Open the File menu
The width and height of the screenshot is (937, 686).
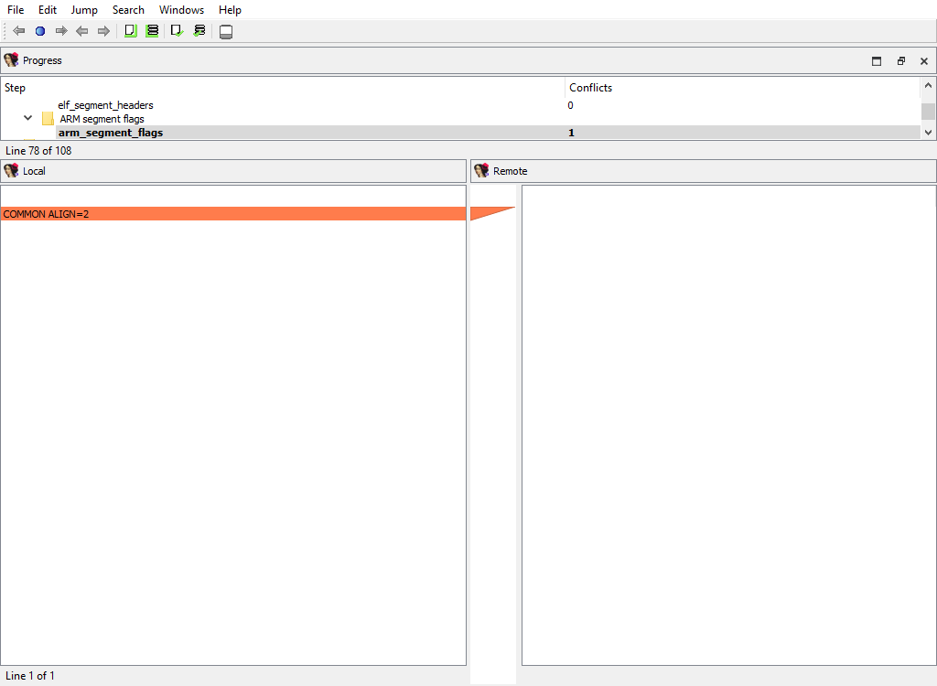coord(16,10)
